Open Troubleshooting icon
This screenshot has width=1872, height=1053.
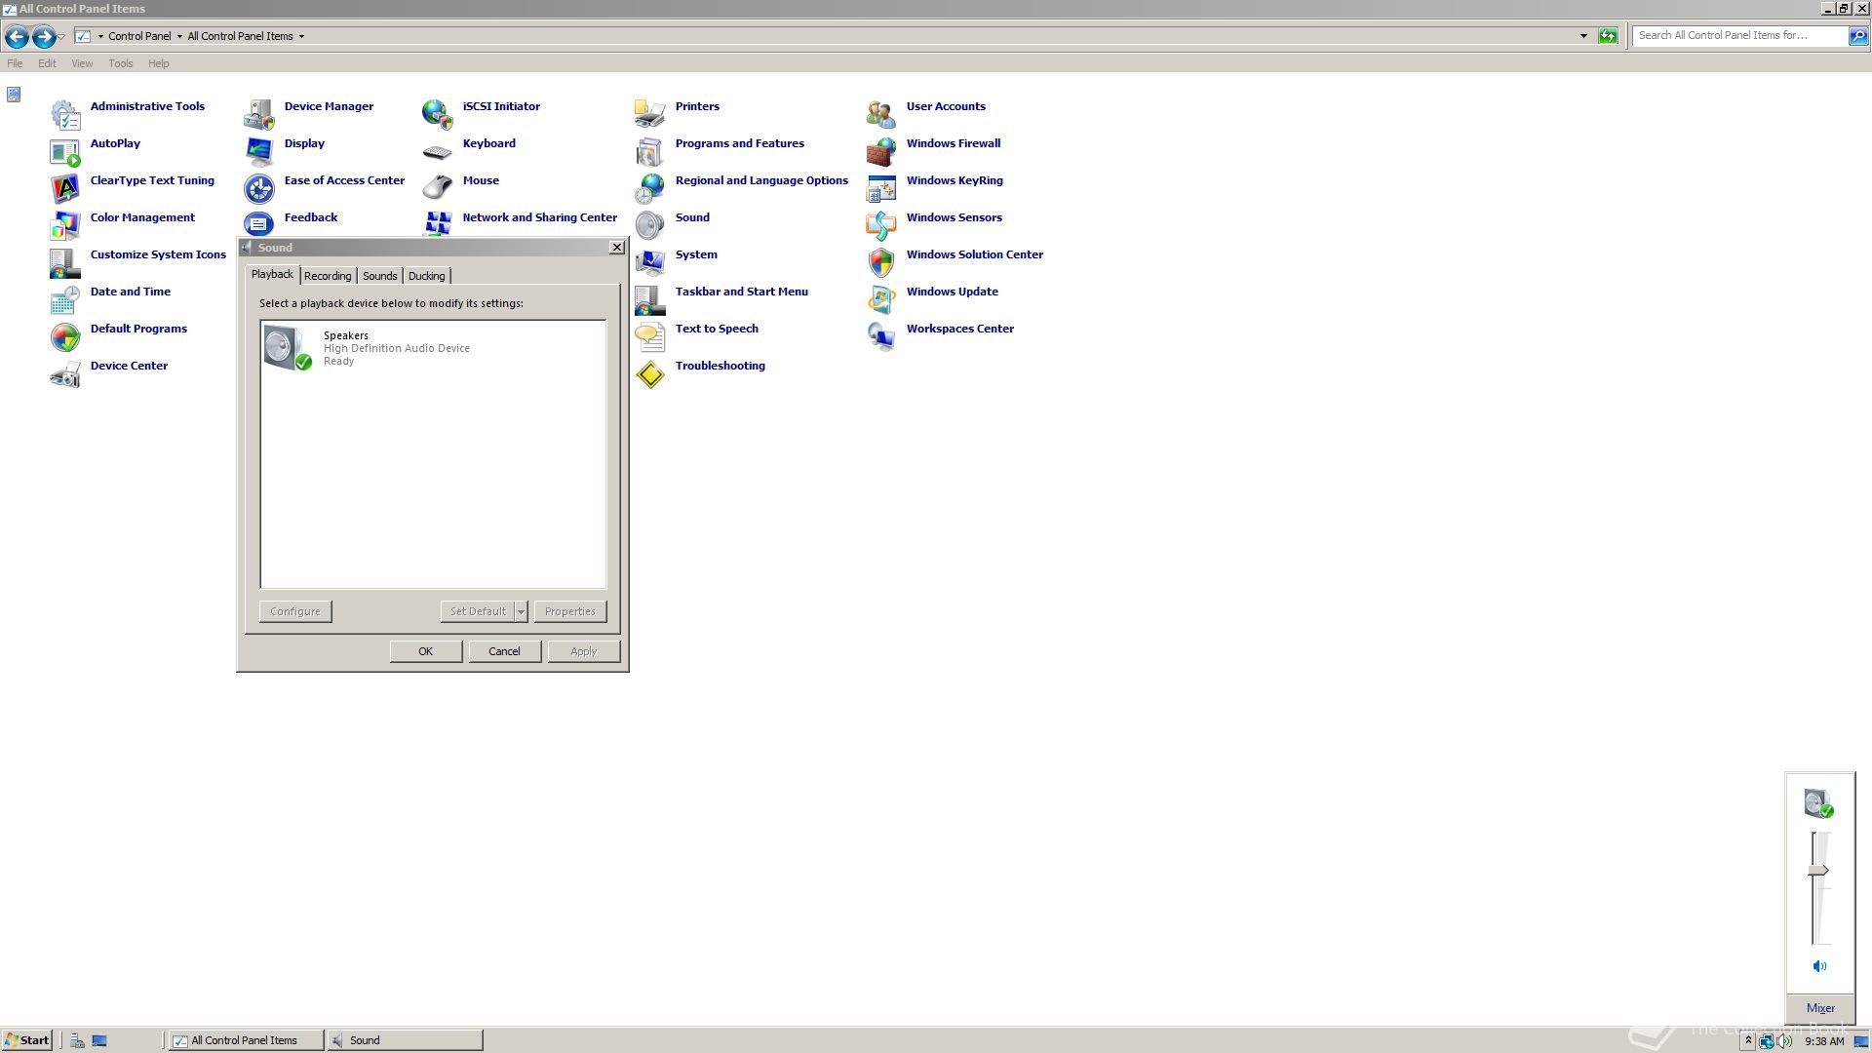click(650, 374)
